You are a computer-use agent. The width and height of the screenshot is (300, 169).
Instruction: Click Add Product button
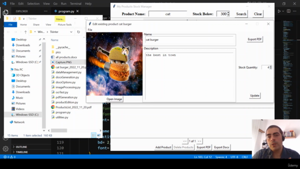click(163, 147)
